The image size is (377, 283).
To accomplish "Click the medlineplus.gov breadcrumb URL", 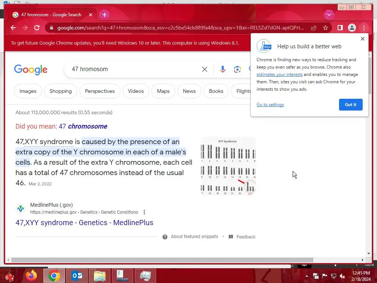I will point(84,212).
